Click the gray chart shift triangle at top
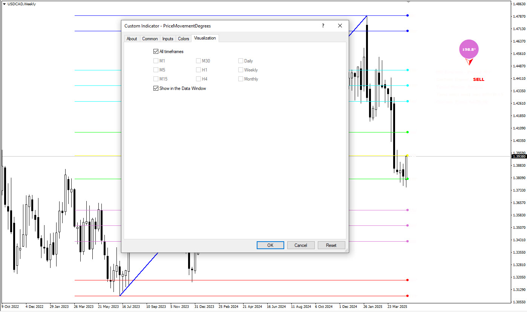527x312 pixels. pos(408,2)
